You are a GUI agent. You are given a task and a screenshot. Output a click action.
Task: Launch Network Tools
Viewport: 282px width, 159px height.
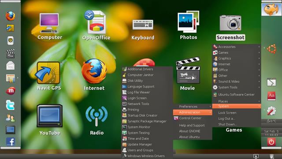[x=147, y=104]
